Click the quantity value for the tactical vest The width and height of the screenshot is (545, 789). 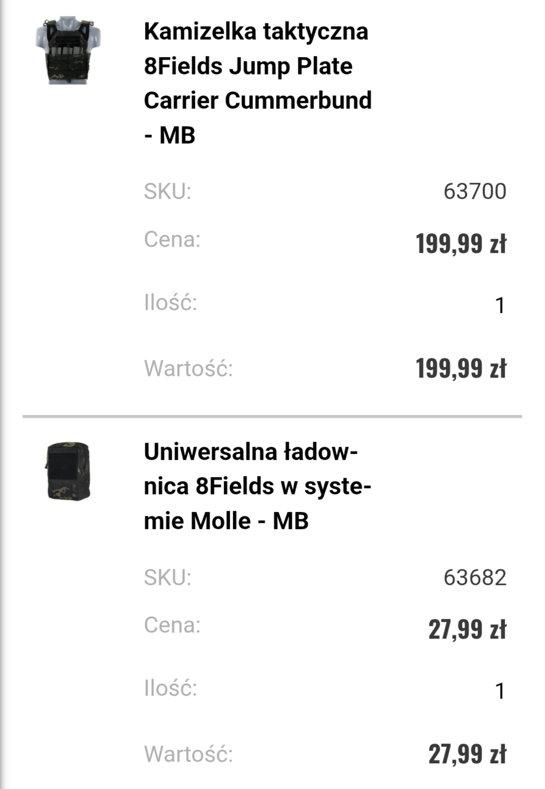(x=500, y=305)
